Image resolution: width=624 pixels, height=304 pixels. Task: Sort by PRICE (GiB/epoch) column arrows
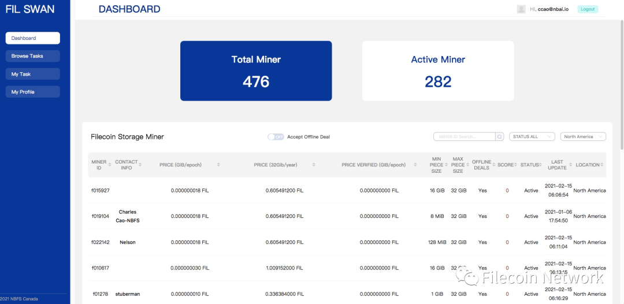[x=218, y=165]
